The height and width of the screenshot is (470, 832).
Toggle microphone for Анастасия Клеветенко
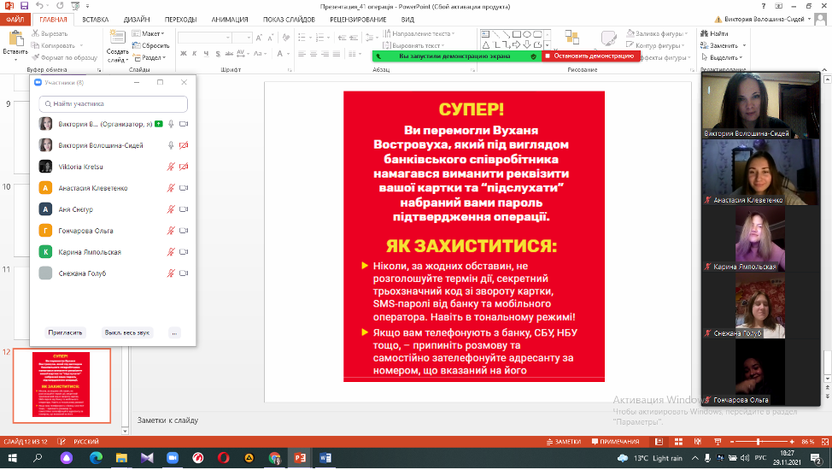tap(171, 188)
